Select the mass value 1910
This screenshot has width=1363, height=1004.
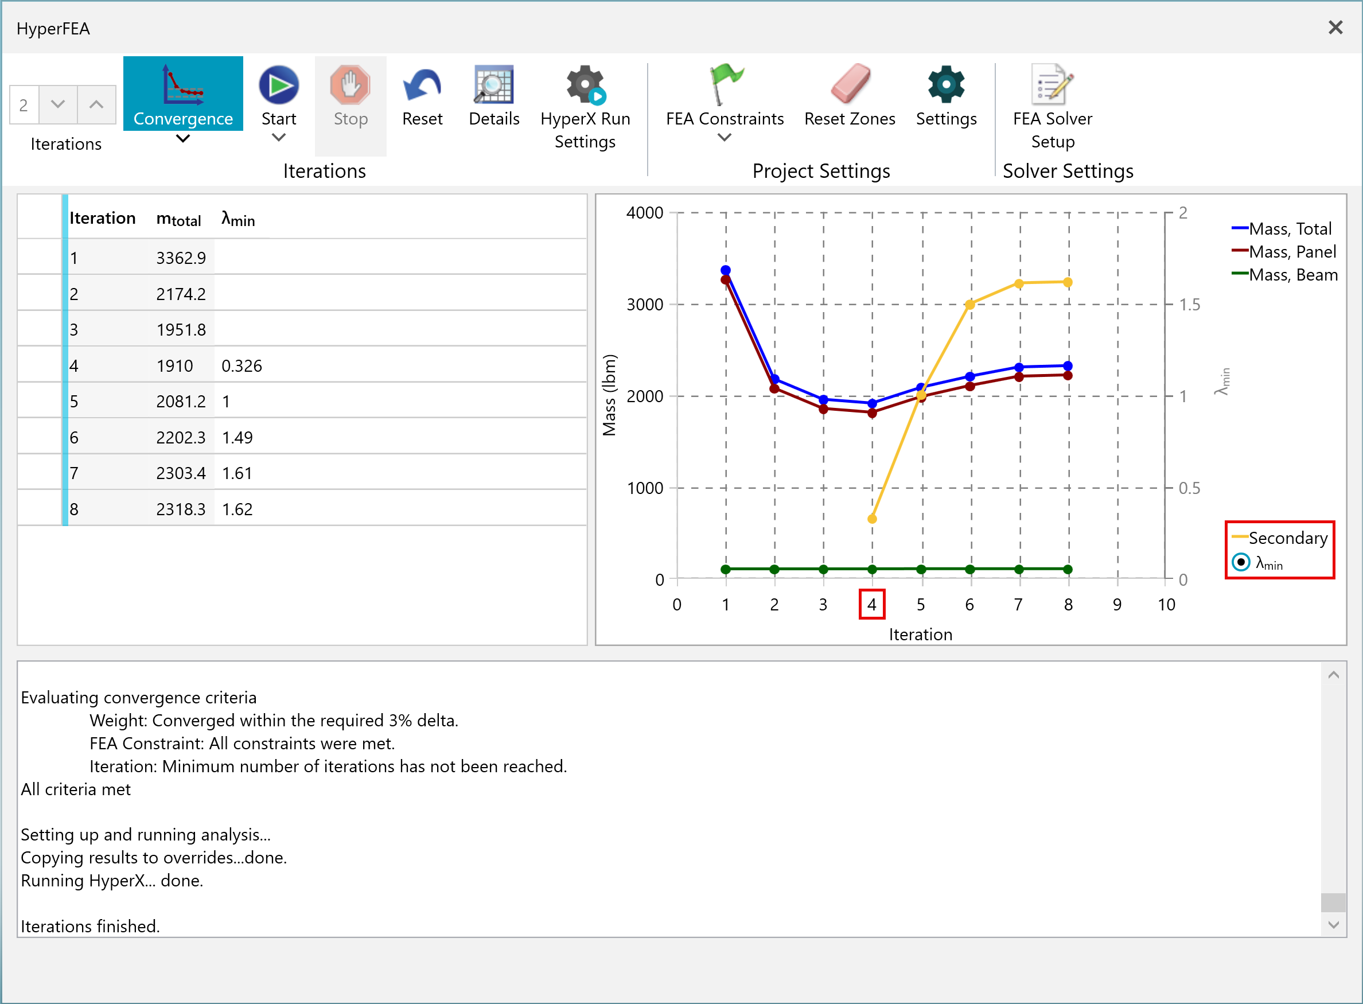click(174, 366)
